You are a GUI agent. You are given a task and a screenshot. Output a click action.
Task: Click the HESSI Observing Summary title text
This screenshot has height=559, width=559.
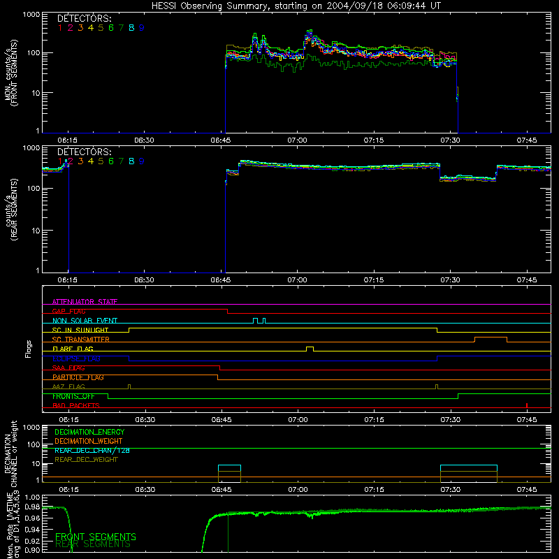296,6
